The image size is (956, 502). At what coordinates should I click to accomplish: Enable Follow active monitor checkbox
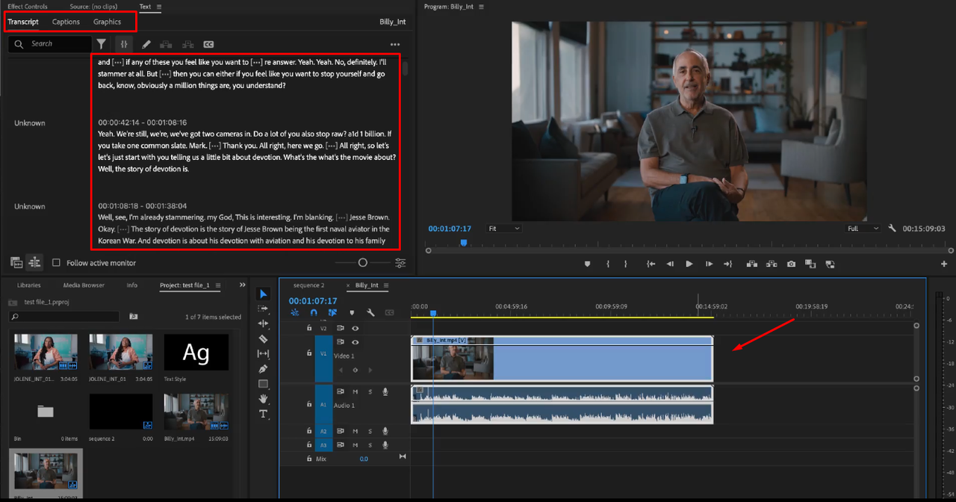56,263
